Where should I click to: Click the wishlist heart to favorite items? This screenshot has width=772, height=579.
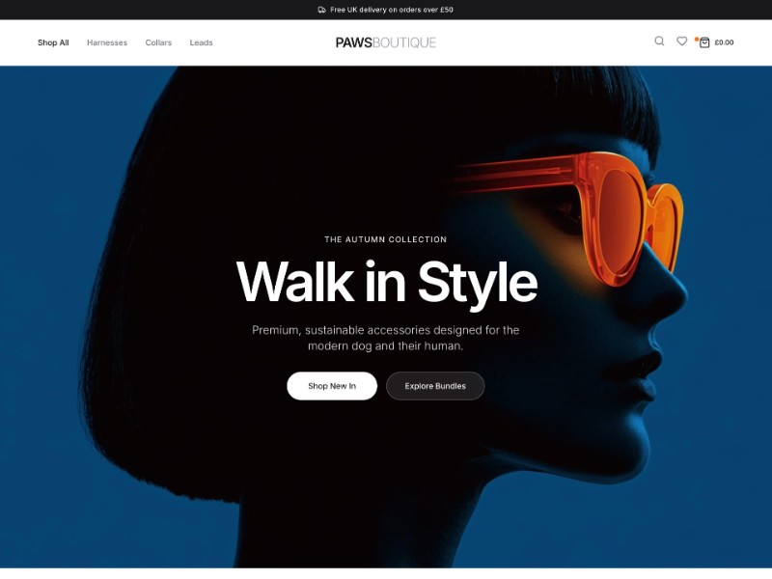coord(682,41)
